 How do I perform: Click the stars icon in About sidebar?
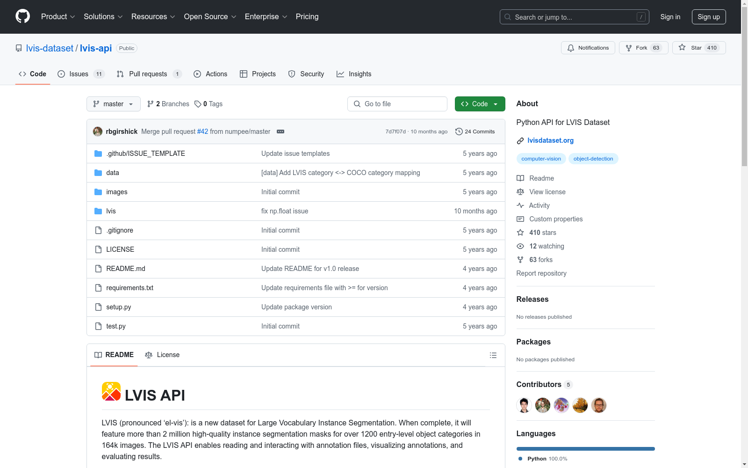coord(520,233)
